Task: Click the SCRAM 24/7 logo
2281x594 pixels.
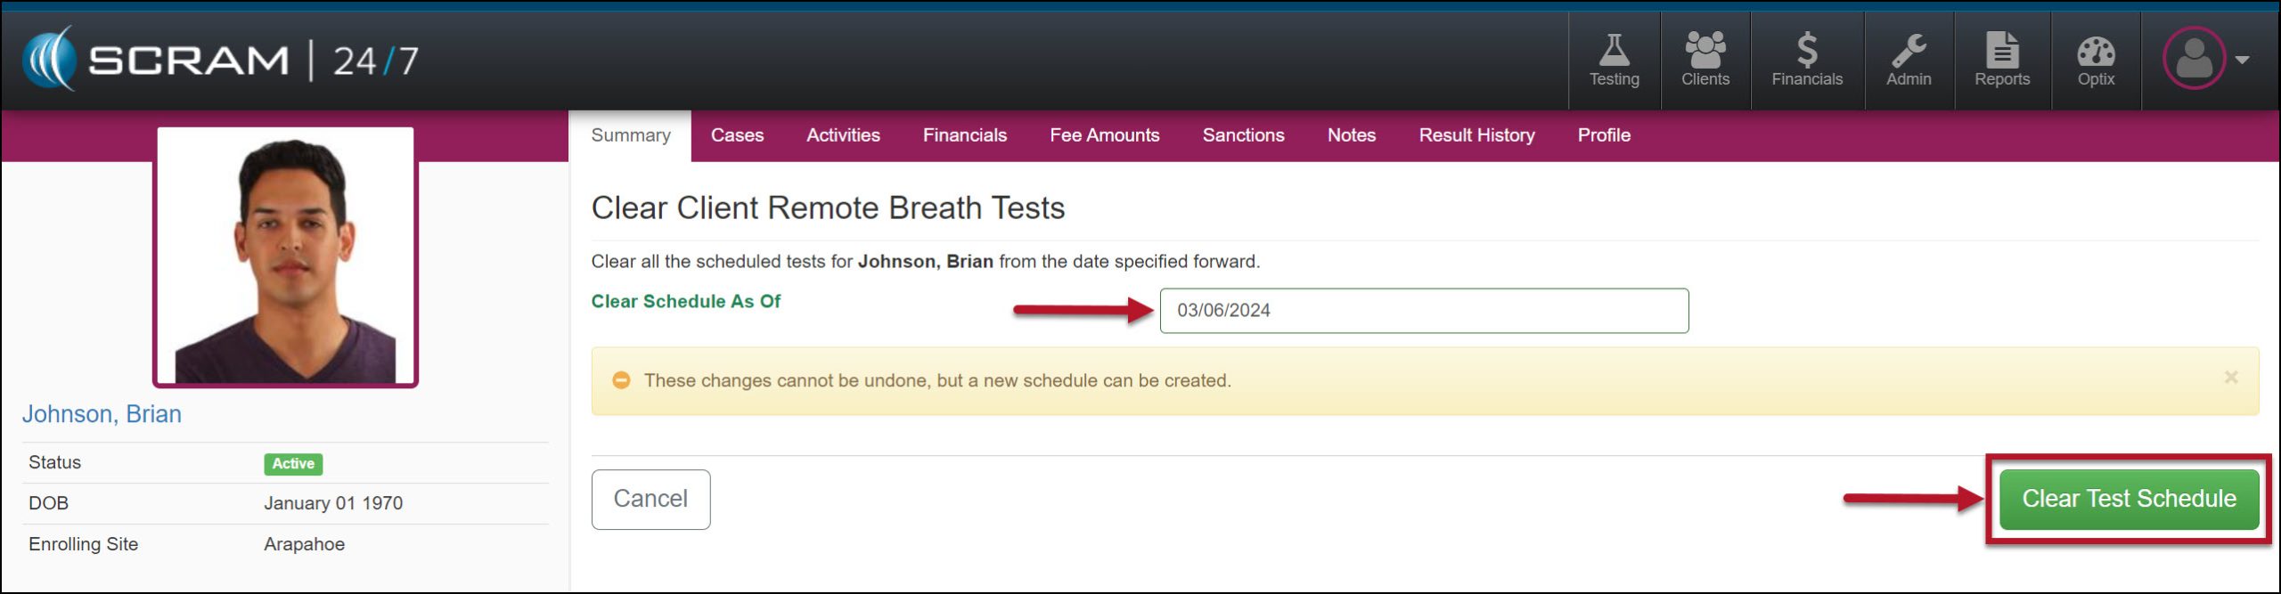Action: [220, 60]
